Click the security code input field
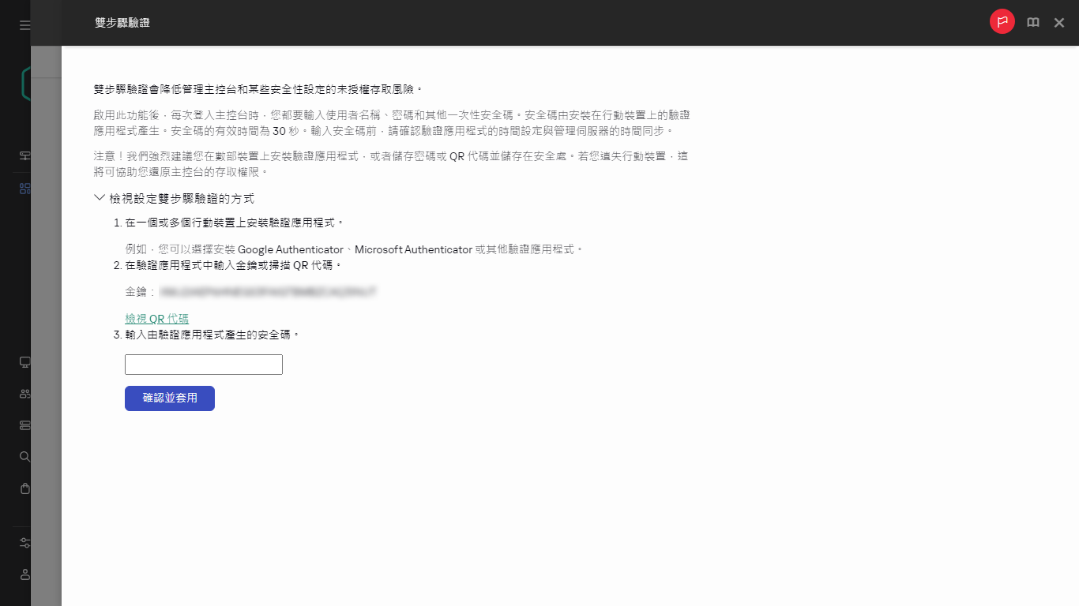 pos(203,364)
